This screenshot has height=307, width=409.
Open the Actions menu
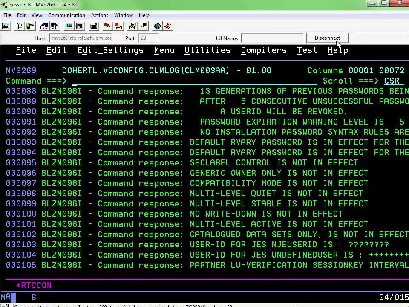click(x=99, y=15)
